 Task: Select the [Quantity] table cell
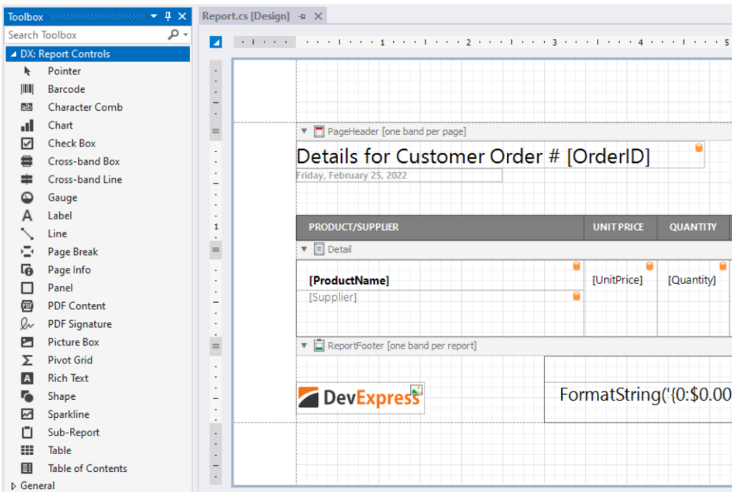point(693,298)
